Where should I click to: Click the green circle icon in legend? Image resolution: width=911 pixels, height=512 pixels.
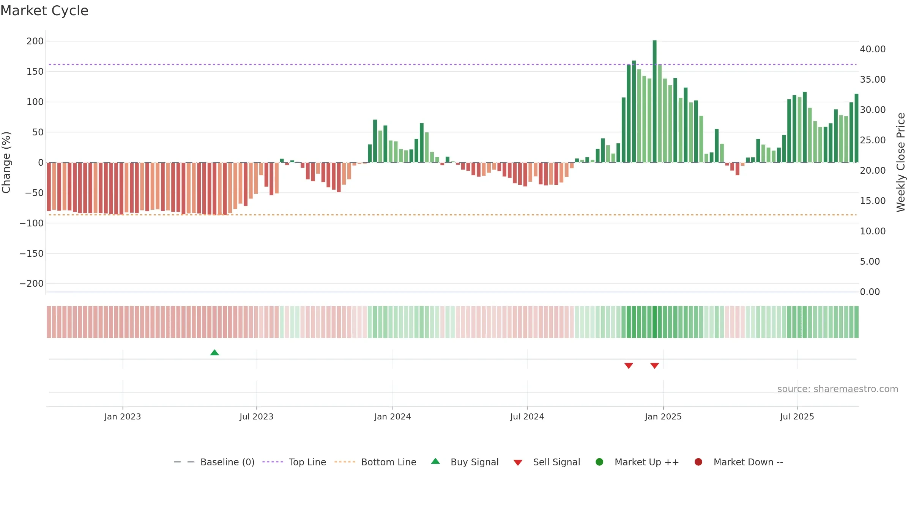coord(599,462)
